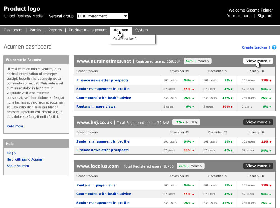The width and height of the screenshot is (280, 208).
Task: Click View more for www.hsj.co.uk
Action: coord(258,122)
